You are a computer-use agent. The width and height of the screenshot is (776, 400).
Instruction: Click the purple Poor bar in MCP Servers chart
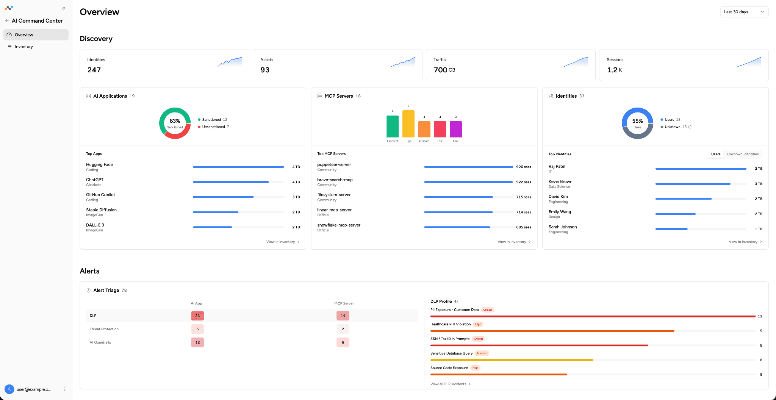[x=456, y=129]
